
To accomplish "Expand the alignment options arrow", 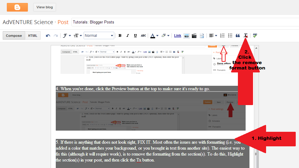I will 216,36.
